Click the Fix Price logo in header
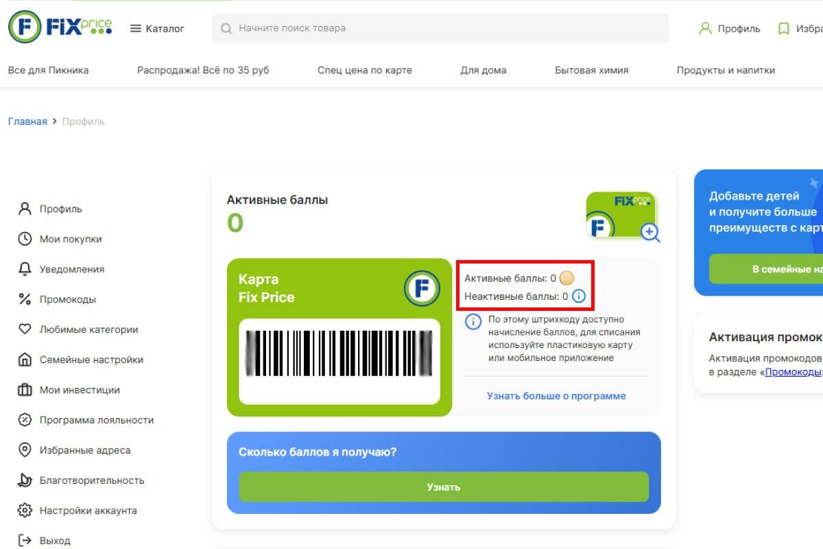 (x=60, y=27)
